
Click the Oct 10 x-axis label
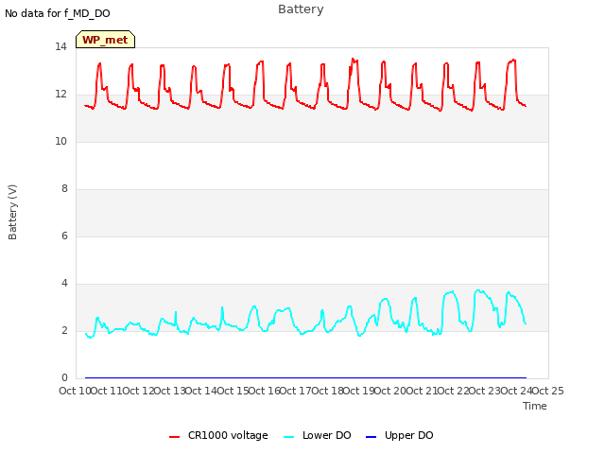(75, 391)
